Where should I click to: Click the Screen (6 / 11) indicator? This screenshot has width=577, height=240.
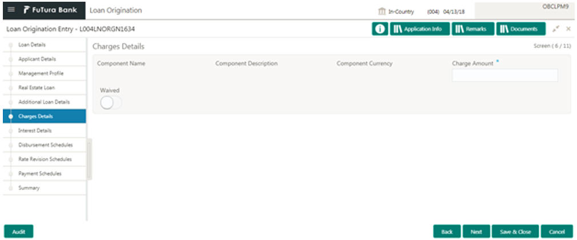(552, 46)
